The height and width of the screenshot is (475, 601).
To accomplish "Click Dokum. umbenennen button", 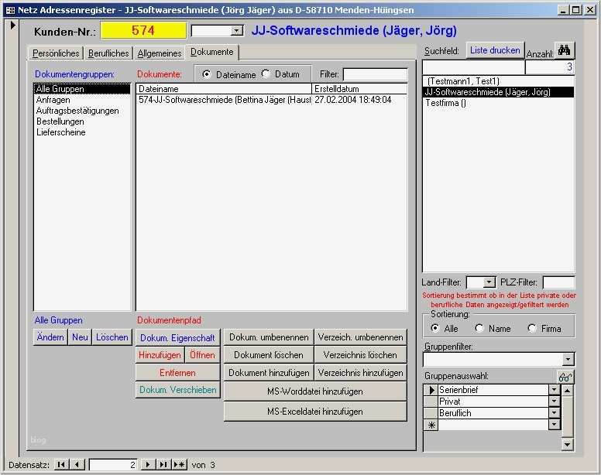I will [x=269, y=337].
